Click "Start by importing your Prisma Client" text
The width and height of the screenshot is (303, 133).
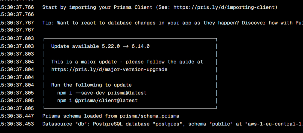97,7
